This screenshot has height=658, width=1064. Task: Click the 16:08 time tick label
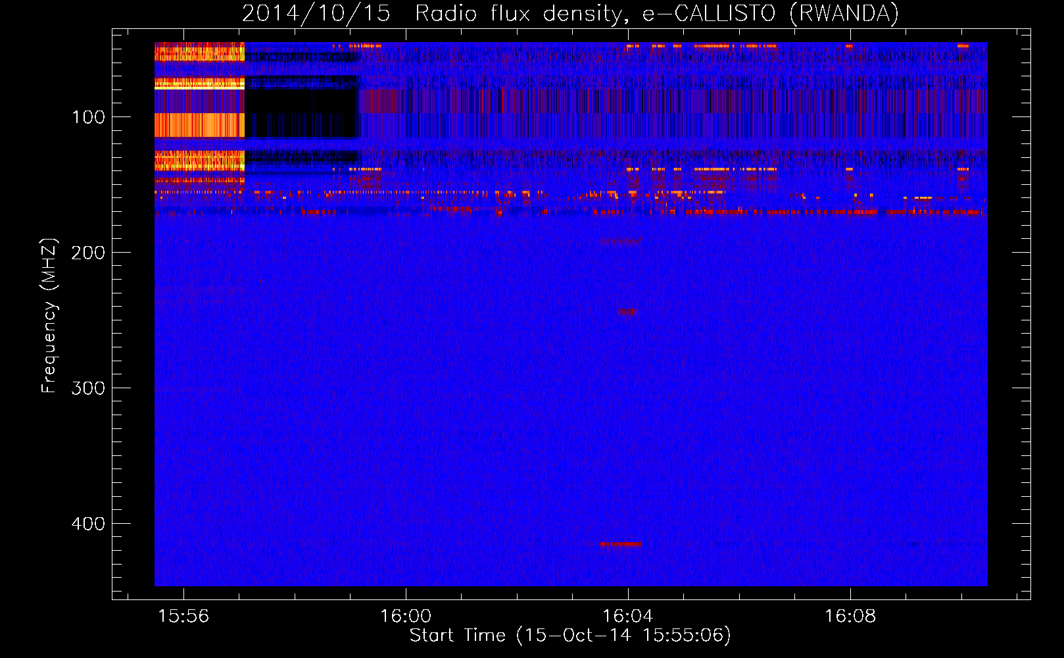click(x=850, y=617)
